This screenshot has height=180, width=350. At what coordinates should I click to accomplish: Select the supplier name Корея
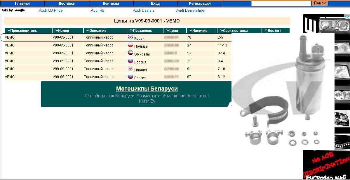click(x=139, y=39)
